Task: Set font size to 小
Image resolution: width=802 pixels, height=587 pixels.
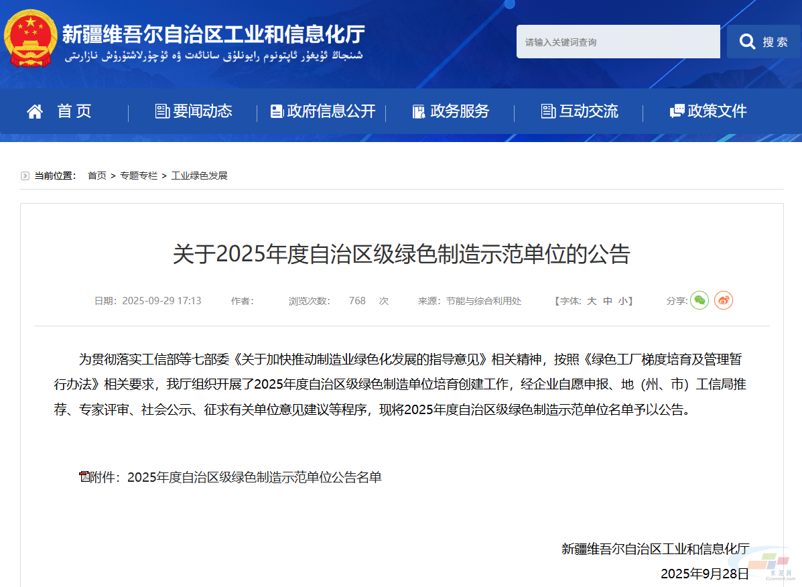Action: coord(622,301)
